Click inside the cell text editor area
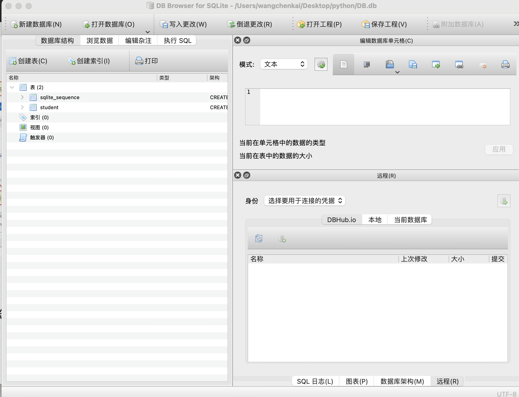The height and width of the screenshot is (397, 519). click(384, 107)
